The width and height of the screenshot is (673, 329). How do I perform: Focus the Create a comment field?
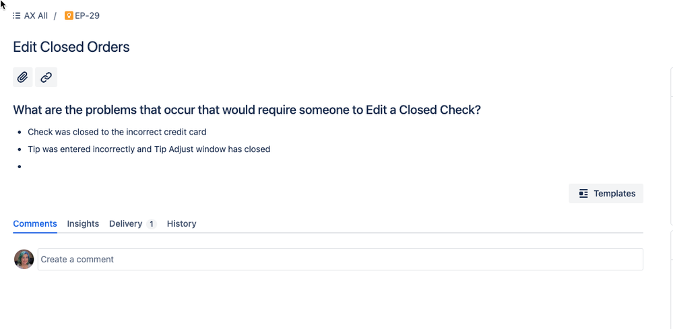(340, 259)
